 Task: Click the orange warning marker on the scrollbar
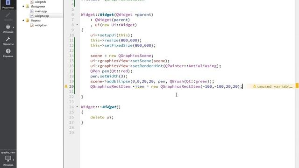point(297,85)
